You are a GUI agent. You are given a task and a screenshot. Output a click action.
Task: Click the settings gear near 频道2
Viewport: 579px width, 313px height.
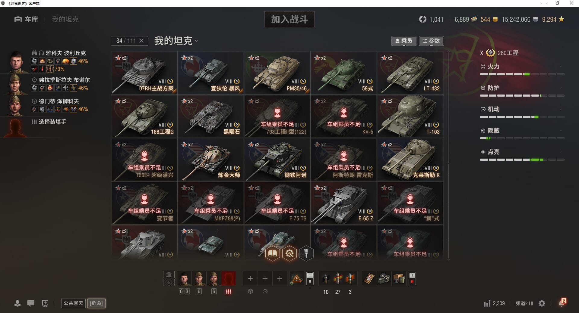tap(542, 303)
